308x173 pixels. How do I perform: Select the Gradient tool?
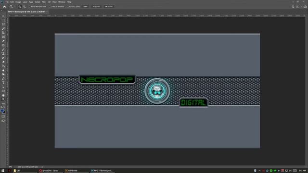(3, 66)
